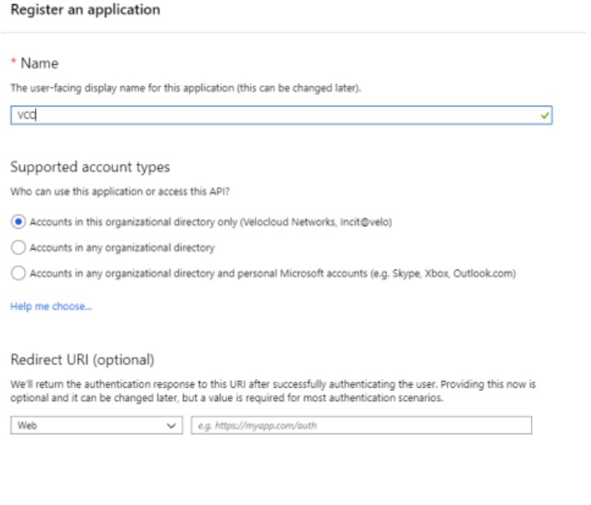Click the dropdown chevron arrow beside Web
The width and height of the screenshot is (591, 505).
point(171,425)
